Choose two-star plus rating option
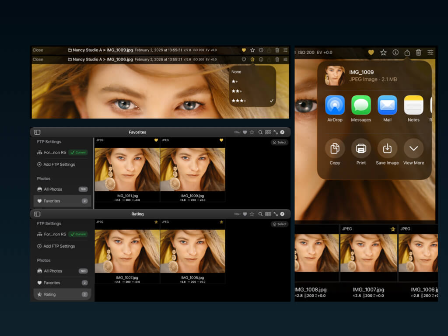This screenshot has width=448, height=336. coord(237,91)
